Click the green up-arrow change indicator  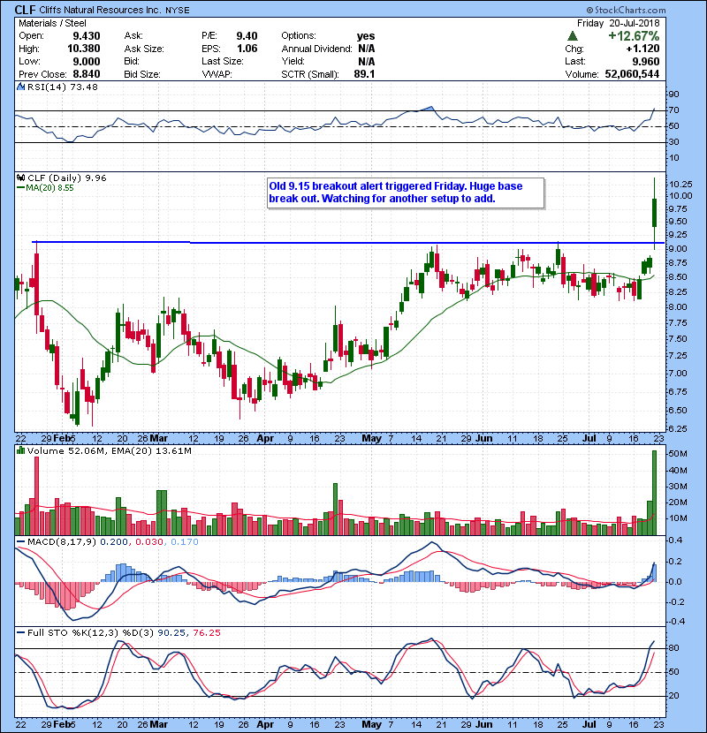coord(572,36)
